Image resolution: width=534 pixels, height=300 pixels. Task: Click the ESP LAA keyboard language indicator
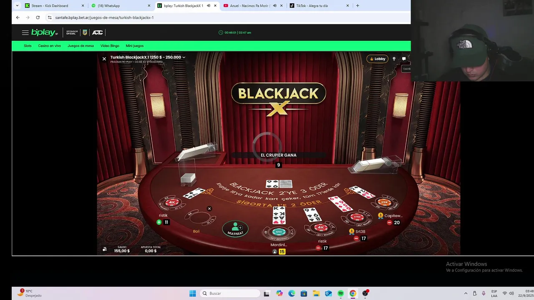point(494,293)
